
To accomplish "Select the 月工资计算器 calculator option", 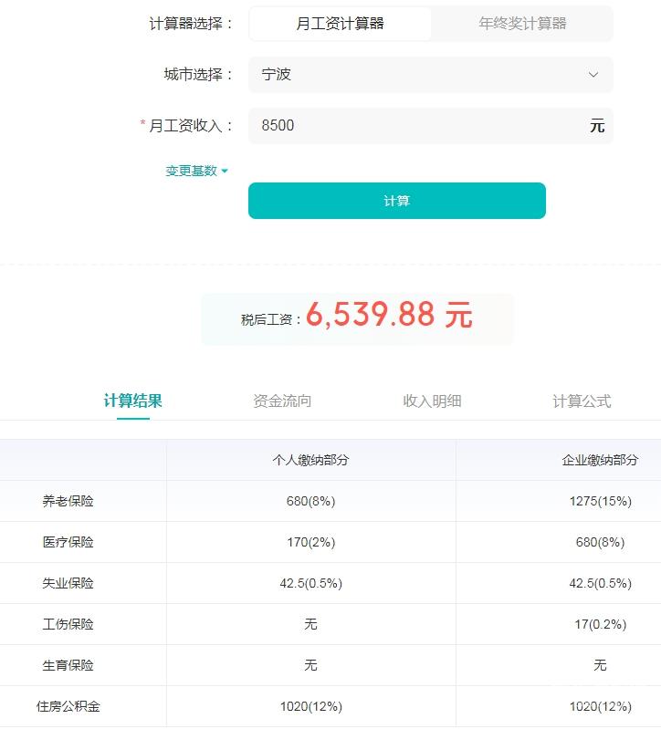I will [340, 24].
